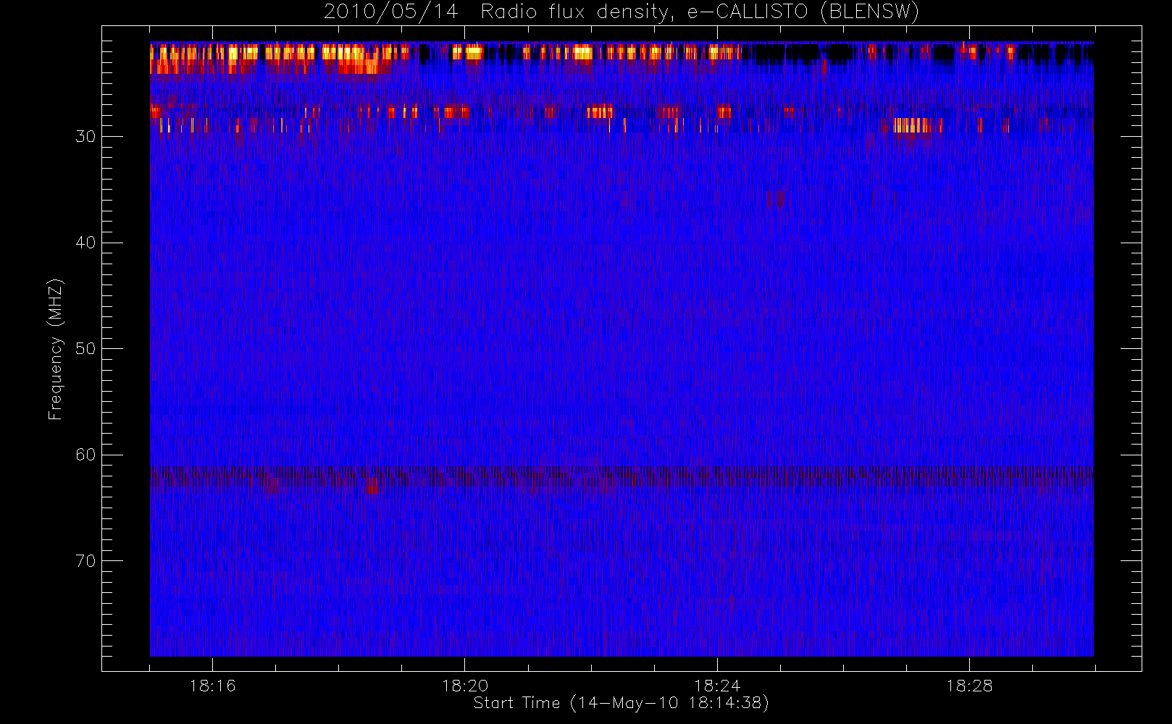Click the 40 frequency tick label
The height and width of the screenshot is (724, 1172).
click(85, 243)
